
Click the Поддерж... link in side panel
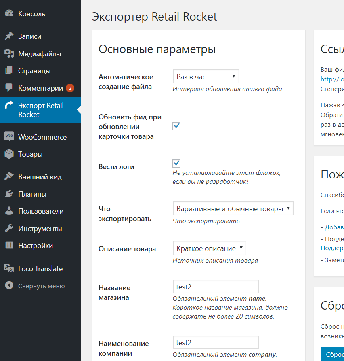332,248
